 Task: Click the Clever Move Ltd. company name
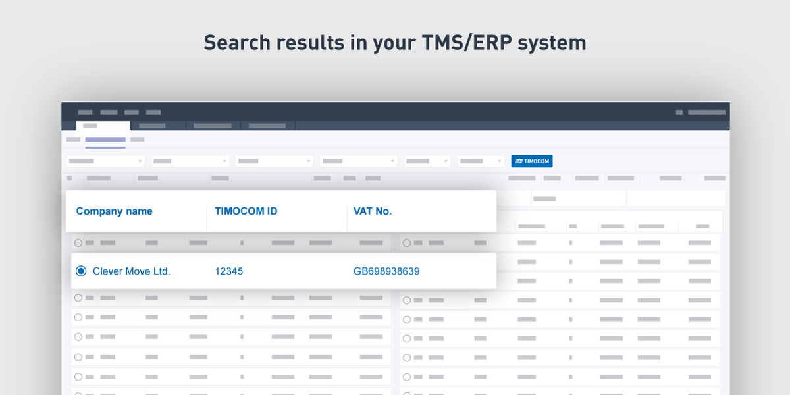(x=132, y=271)
